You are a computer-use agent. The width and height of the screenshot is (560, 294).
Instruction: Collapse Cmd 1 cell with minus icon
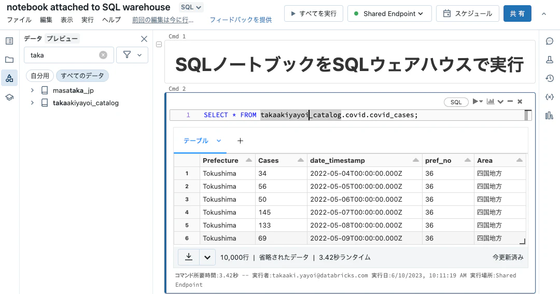(x=159, y=45)
